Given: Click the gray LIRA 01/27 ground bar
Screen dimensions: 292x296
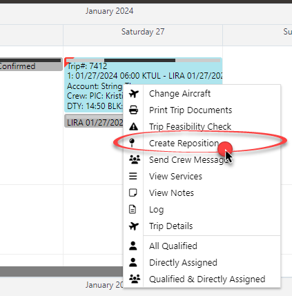Looking at the screenshot, I should [95, 121].
